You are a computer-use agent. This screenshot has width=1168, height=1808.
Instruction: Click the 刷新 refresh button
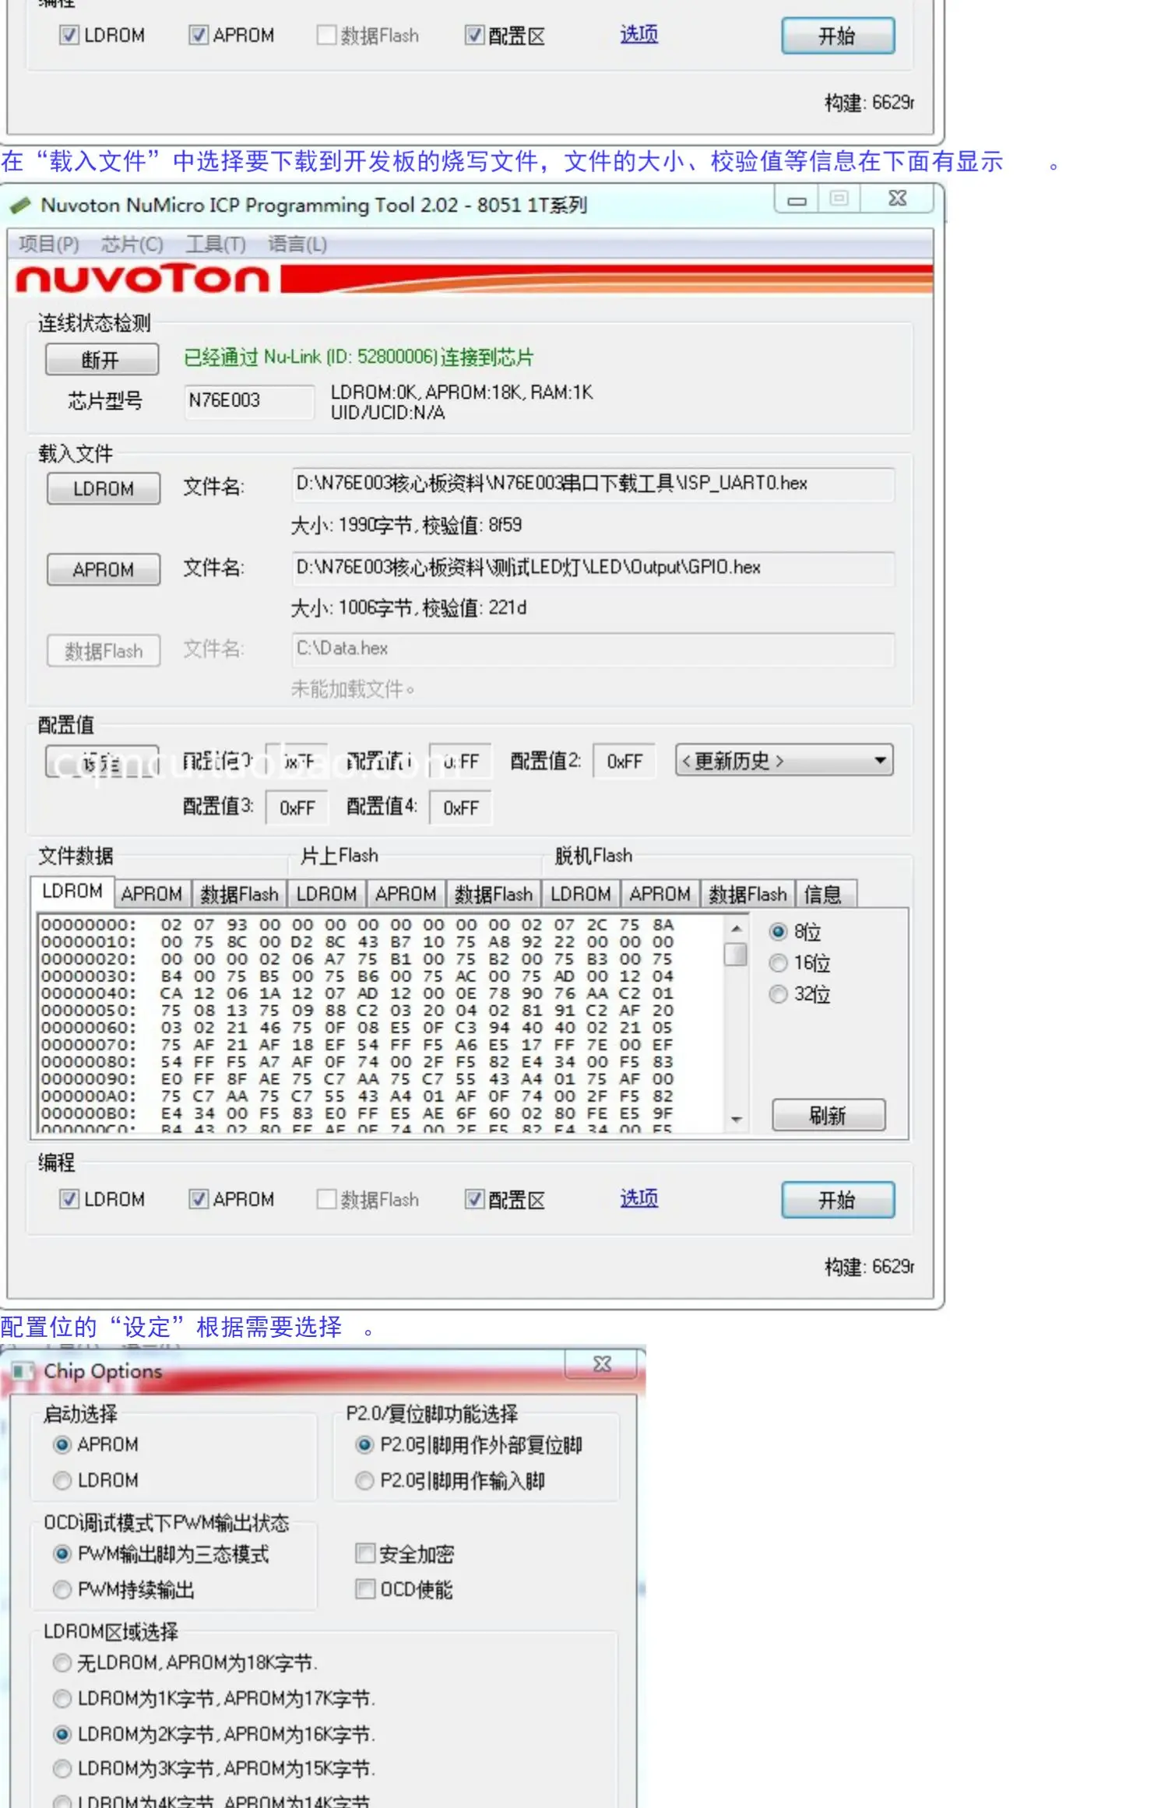tap(829, 1115)
